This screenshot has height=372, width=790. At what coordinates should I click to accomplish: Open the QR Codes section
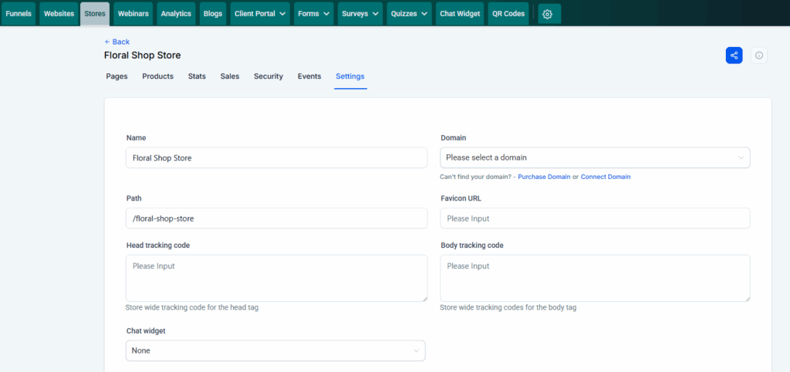[508, 14]
